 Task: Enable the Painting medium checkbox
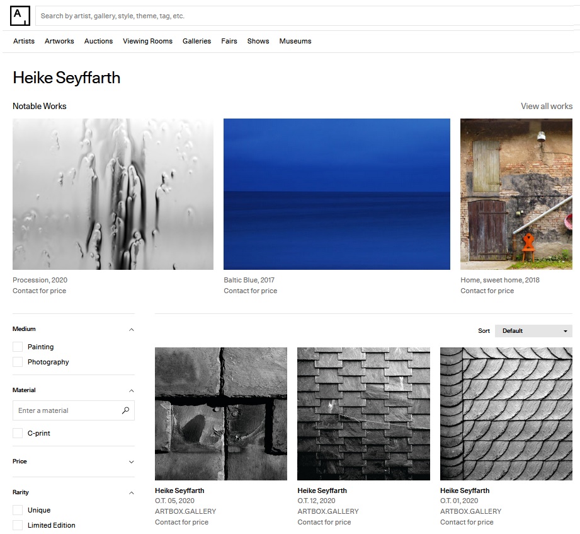pos(18,347)
